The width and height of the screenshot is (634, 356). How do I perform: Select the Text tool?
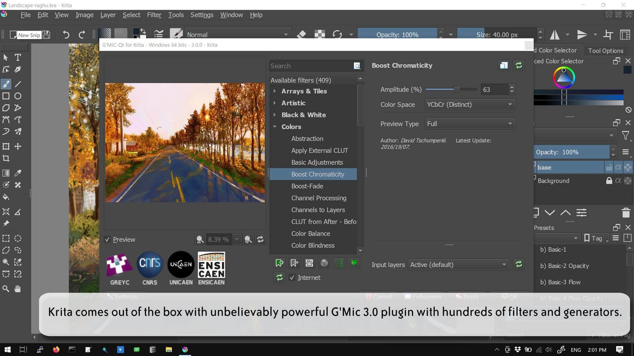click(18, 57)
